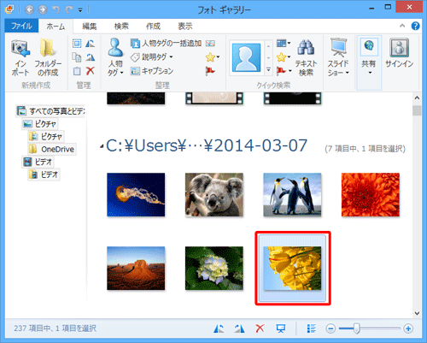Click the red flag icon in organize group
The height and width of the screenshot is (343, 427).
click(210, 71)
